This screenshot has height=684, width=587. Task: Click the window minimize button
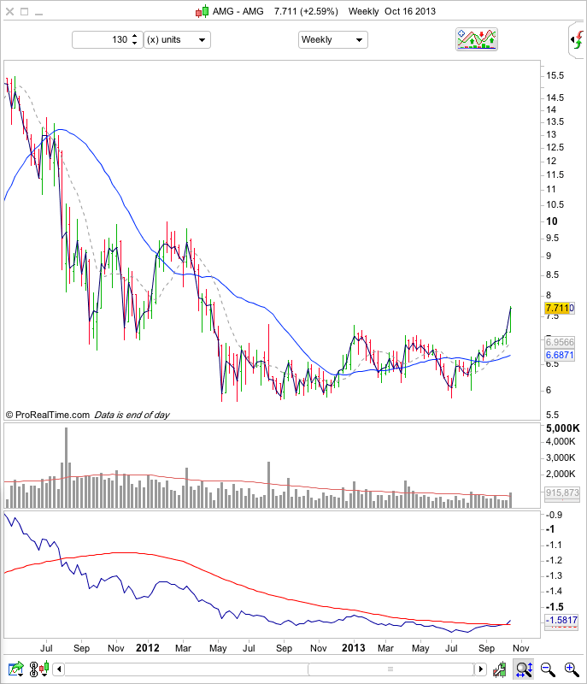(x=38, y=14)
